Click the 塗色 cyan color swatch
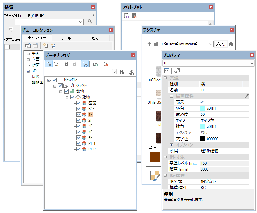 pyautogui.click(x=202, y=108)
